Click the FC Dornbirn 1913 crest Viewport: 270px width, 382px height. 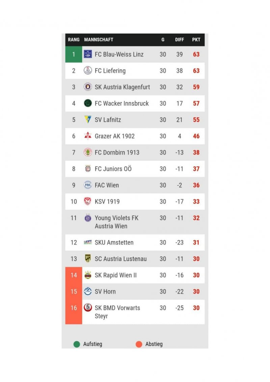click(x=88, y=152)
